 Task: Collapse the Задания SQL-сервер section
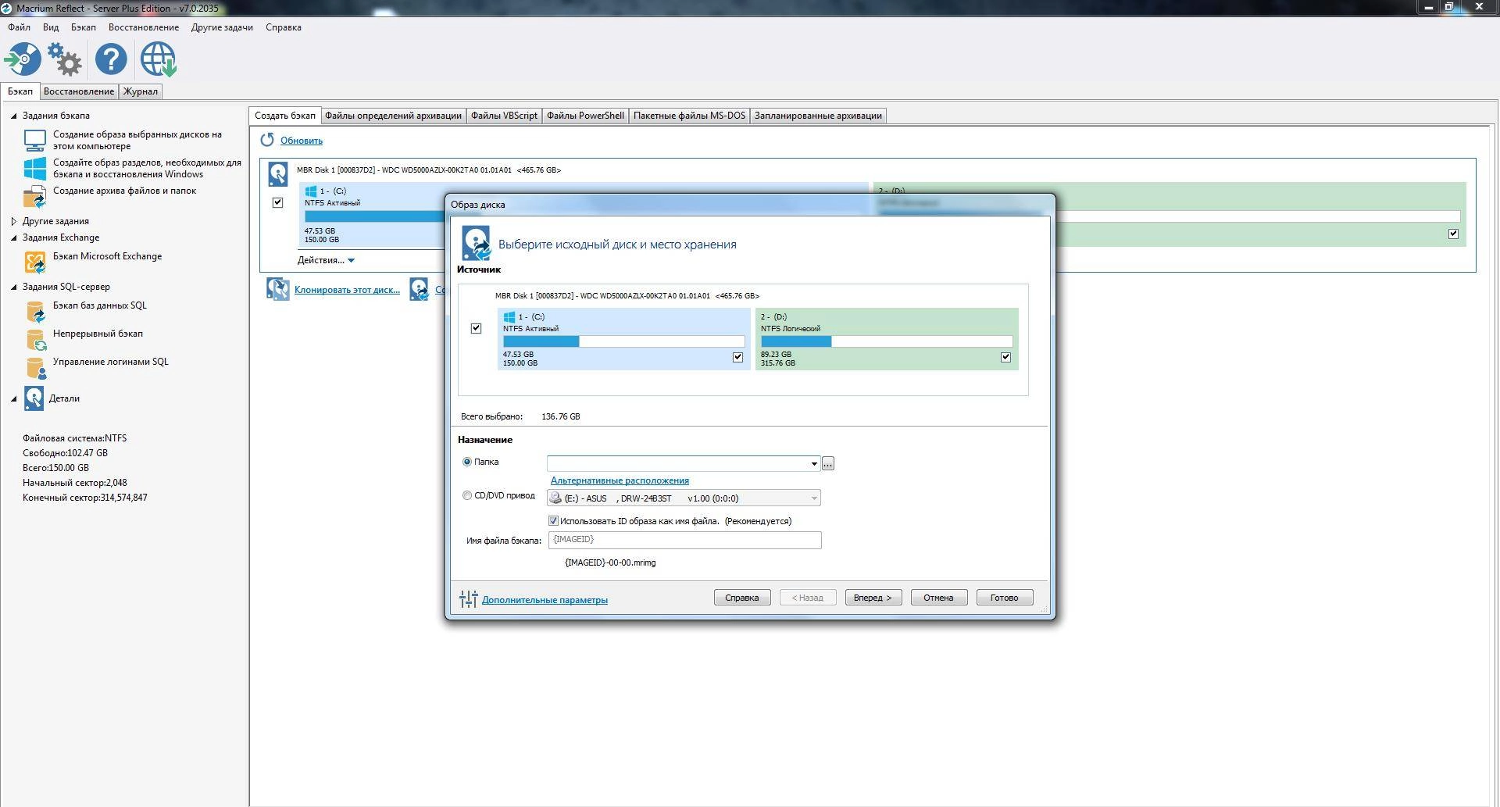[13, 287]
